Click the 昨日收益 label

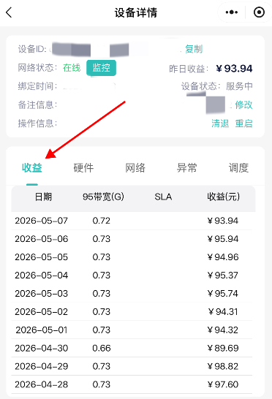click(189, 69)
